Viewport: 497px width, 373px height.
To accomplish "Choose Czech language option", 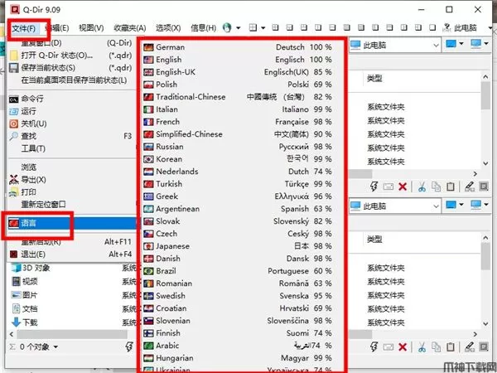I will (238, 234).
